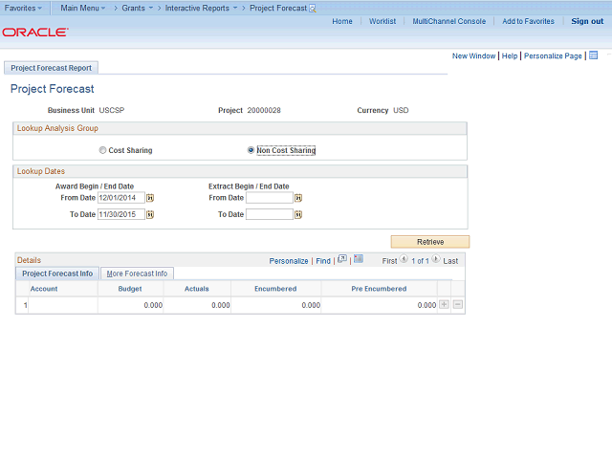612x459 pixels.
Task: Click Budget column header
Action: pos(130,289)
